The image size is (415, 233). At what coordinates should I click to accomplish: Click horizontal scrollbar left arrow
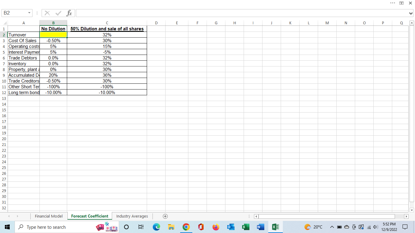[x=256, y=216]
